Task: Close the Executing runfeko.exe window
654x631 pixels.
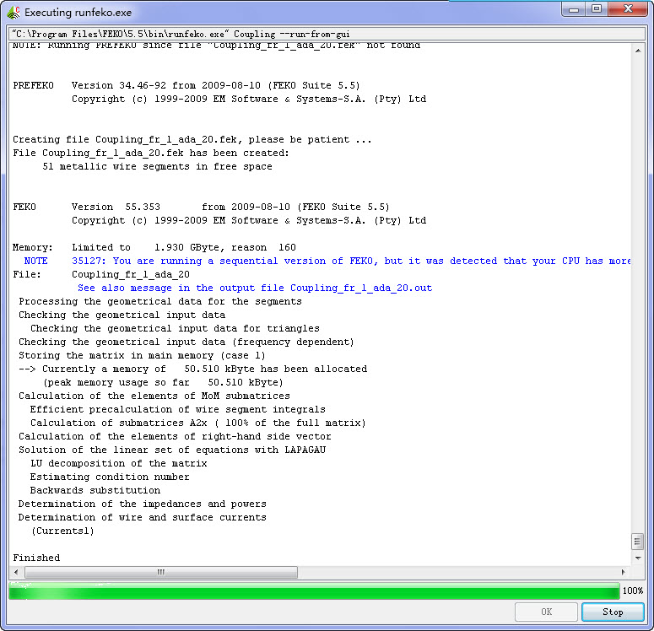Action: tap(628, 9)
